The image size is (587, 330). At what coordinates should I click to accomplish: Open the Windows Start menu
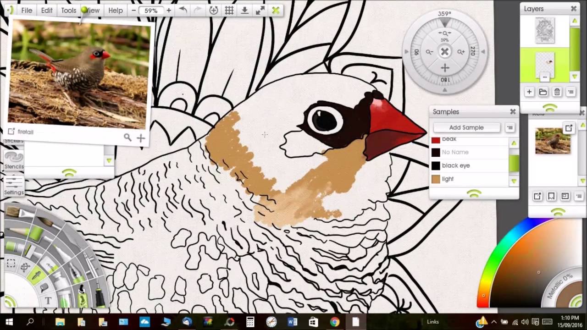pyautogui.click(x=9, y=322)
